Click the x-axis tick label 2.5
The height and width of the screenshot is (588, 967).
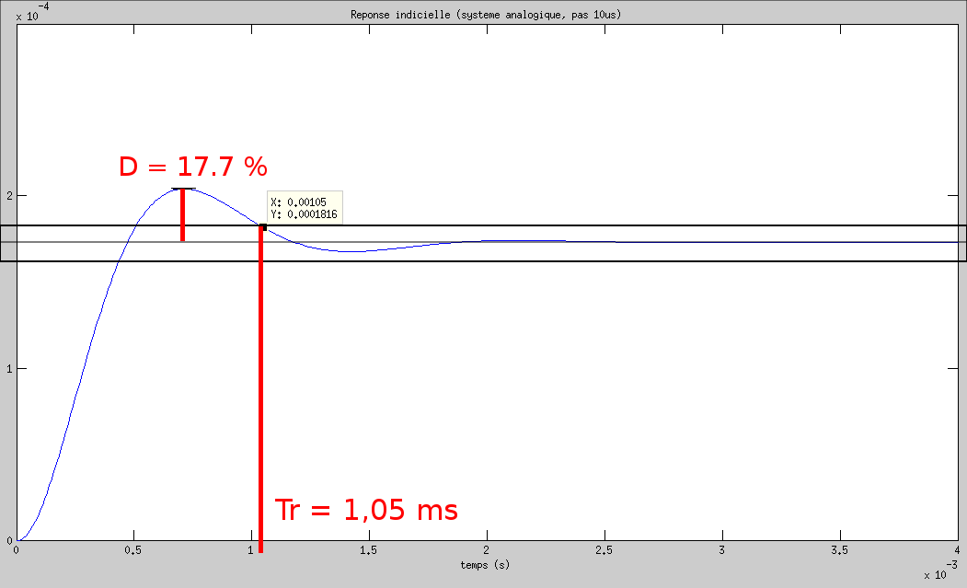604,550
